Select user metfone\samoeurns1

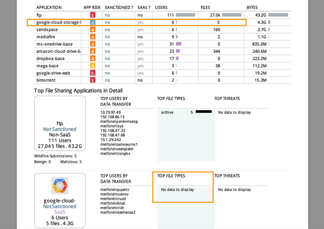(x=119, y=144)
